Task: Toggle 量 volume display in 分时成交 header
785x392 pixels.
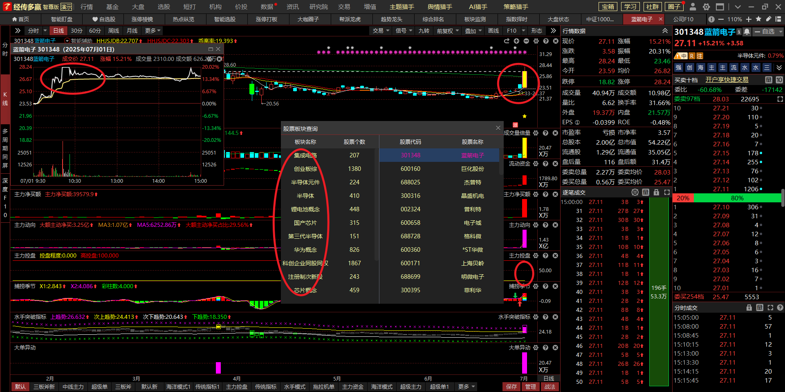Action: [x=760, y=307]
